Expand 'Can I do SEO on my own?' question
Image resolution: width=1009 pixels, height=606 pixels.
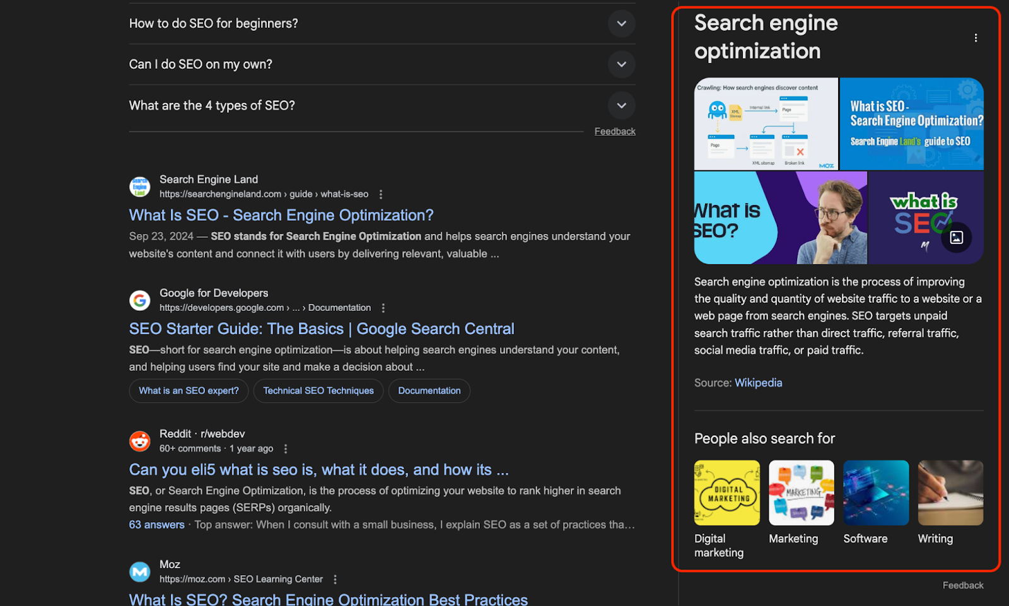click(x=382, y=64)
